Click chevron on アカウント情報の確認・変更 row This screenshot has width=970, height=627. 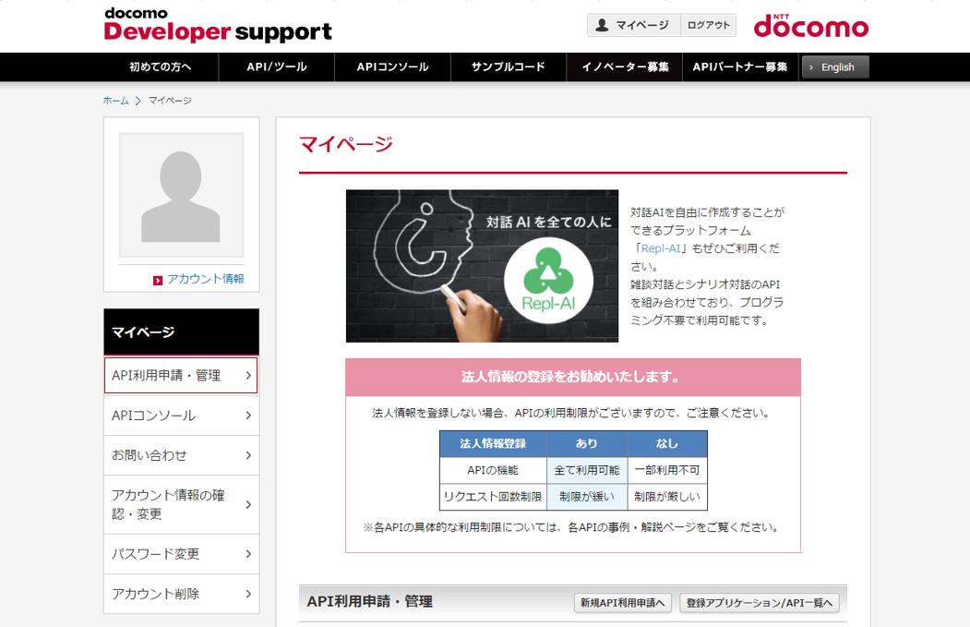pyautogui.click(x=248, y=504)
